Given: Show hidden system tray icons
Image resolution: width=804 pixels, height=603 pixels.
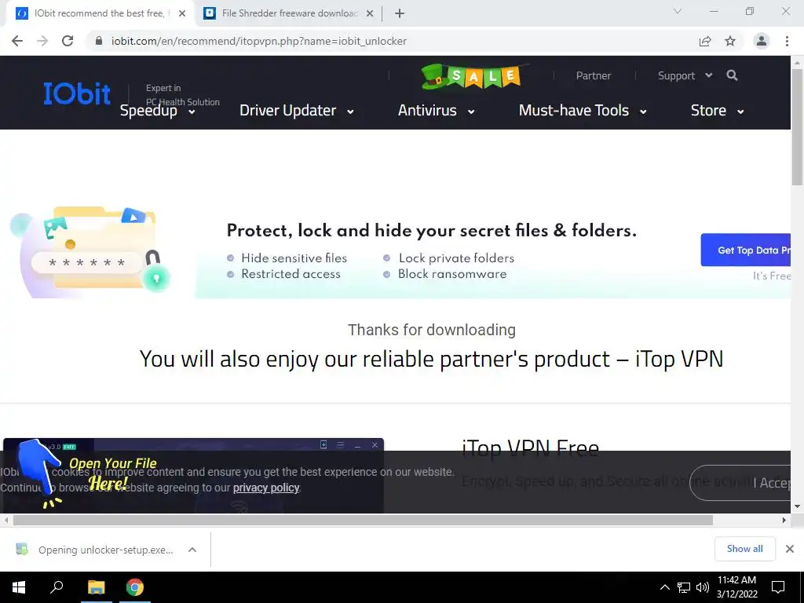Looking at the screenshot, I should point(664,587).
